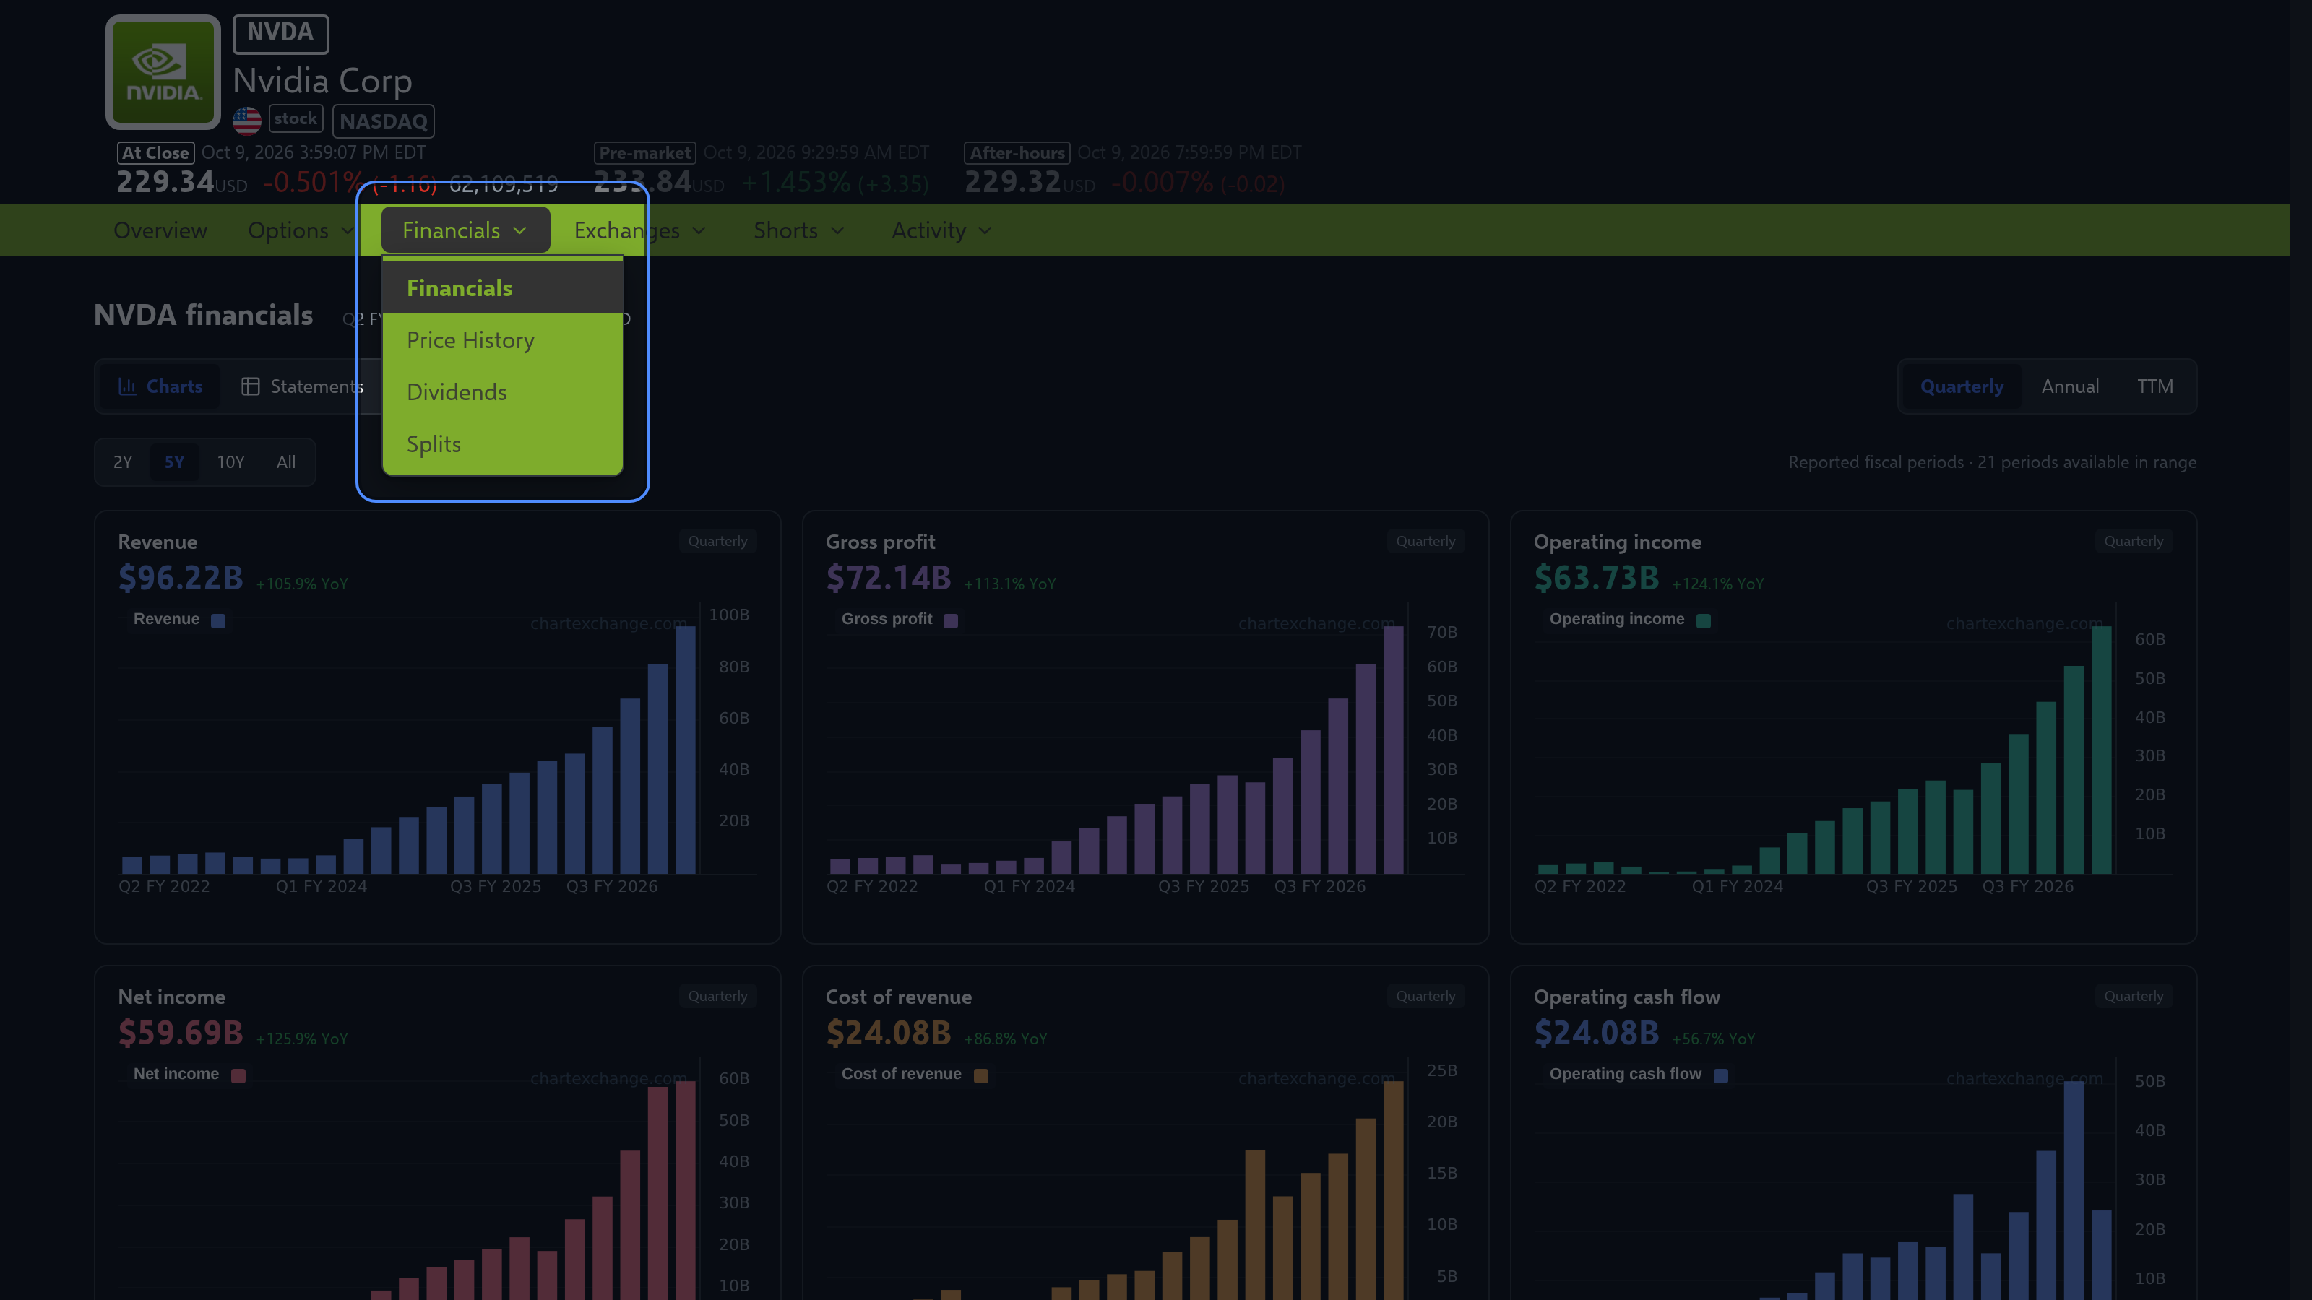The width and height of the screenshot is (2312, 1300).
Task: Click the NVDA ticker badge
Action: pos(281,33)
